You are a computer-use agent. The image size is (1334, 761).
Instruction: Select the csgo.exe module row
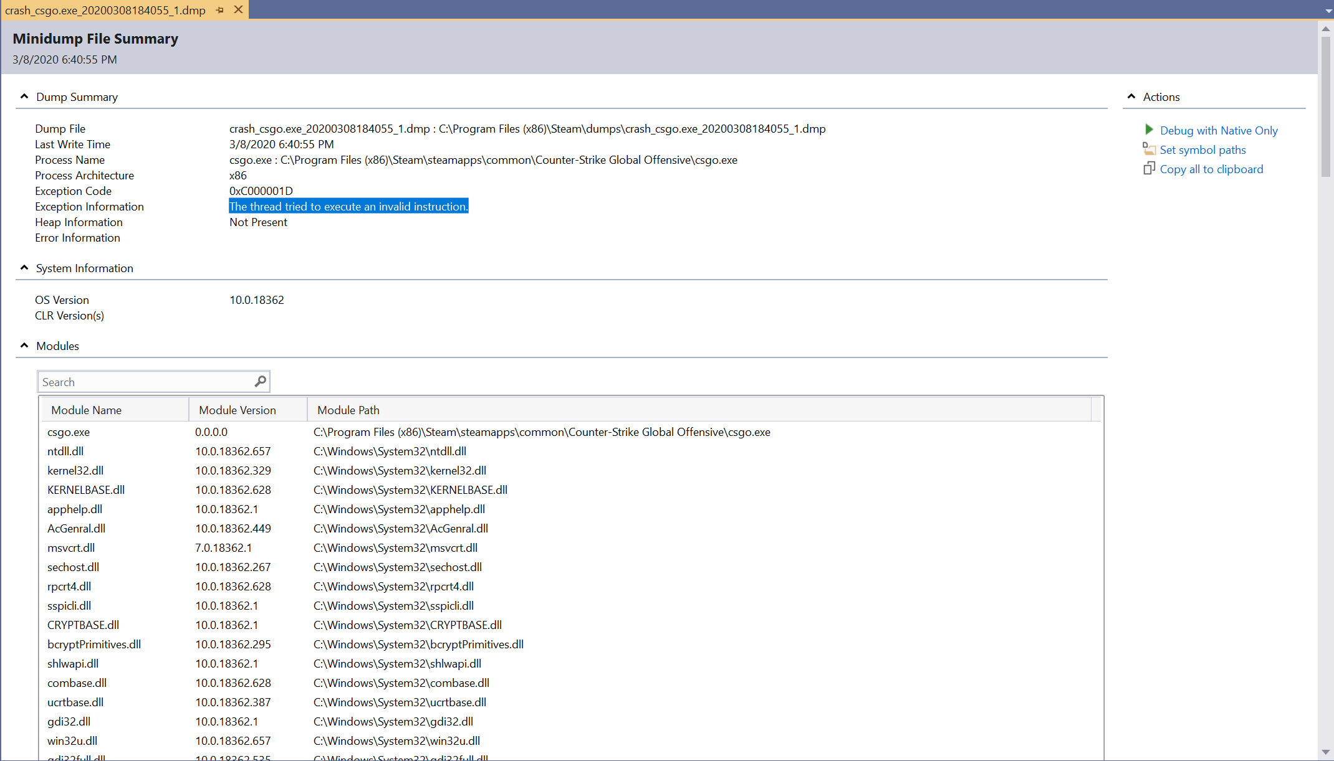(x=570, y=432)
